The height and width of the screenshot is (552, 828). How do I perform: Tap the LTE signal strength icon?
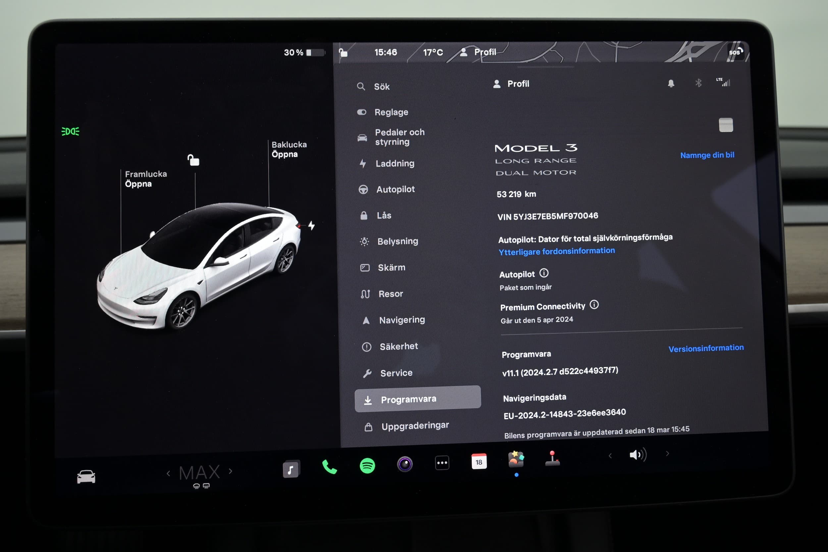[x=723, y=82]
